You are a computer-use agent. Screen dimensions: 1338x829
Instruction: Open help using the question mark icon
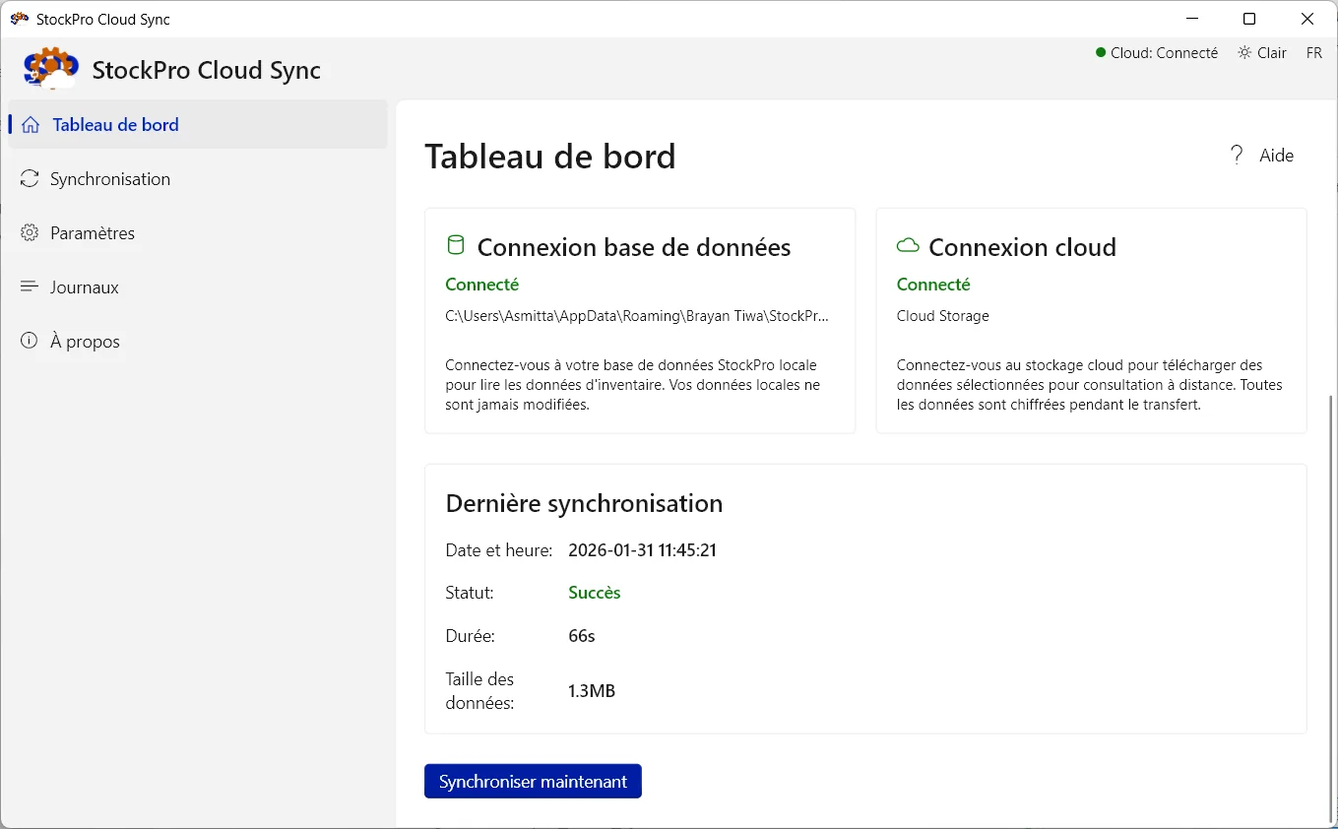point(1237,155)
